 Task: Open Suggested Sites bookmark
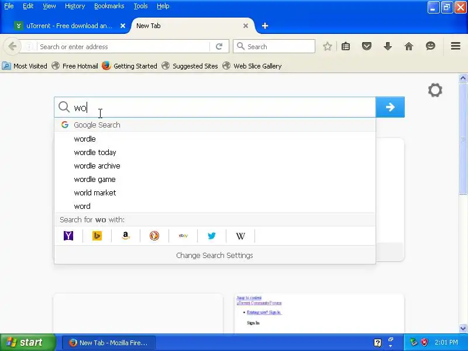point(190,66)
